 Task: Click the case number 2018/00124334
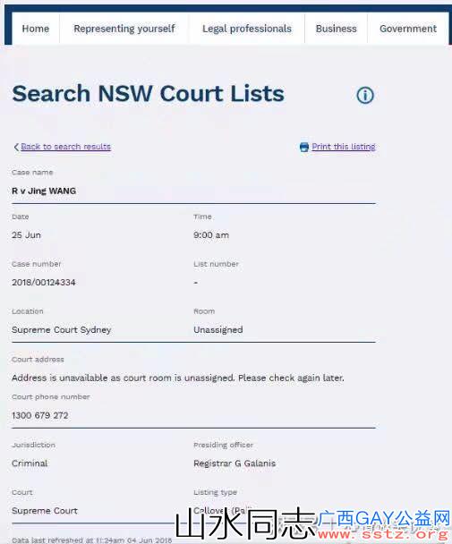point(43,283)
